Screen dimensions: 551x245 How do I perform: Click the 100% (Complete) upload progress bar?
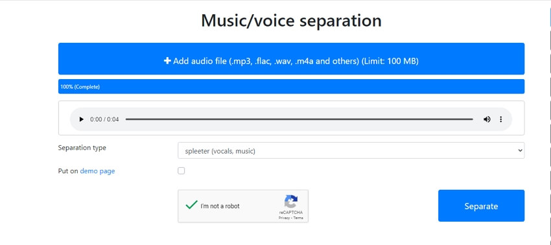tap(291, 86)
